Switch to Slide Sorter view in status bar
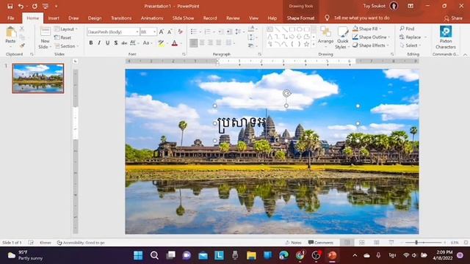Image resolution: width=470 pixels, height=264 pixels. pyautogui.click(x=362, y=243)
